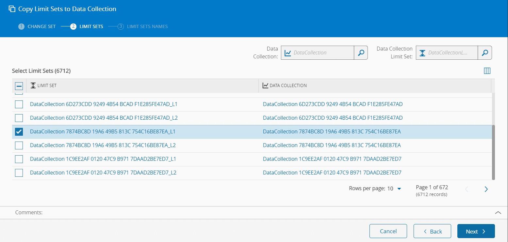Screen dimensions: 508x242
Task: Click the Data Collection Limit Set search icon
Action: pos(485,53)
